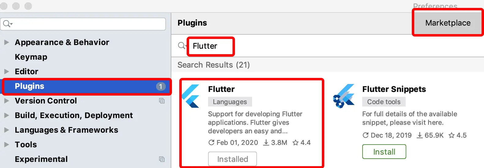This screenshot has height=168, width=484.
Task: Click the Flutter Snippets download count icon
Action: click(420, 135)
